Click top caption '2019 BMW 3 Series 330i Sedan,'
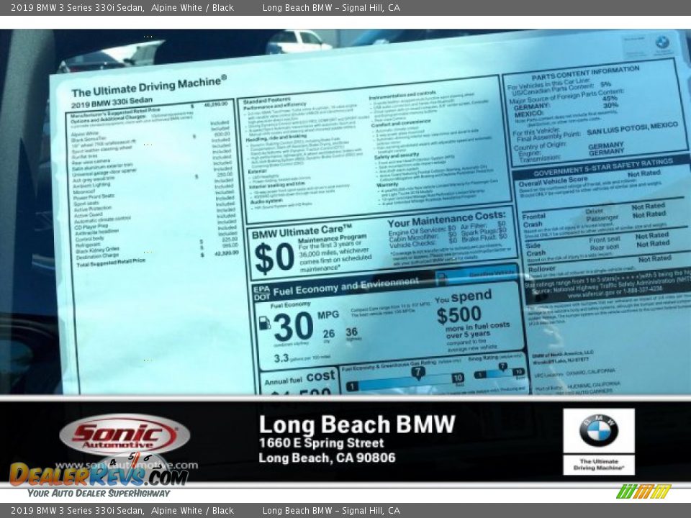Viewport: 691px width, 518px height. [x=78, y=8]
